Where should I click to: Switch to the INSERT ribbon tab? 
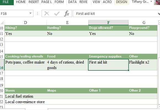34,2
